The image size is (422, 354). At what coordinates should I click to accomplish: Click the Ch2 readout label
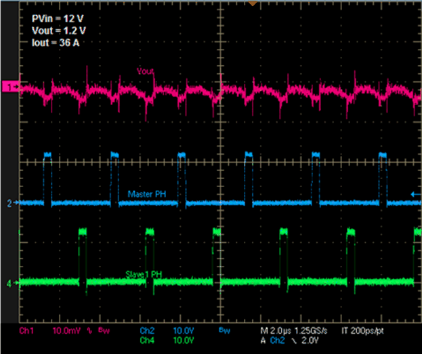tap(147, 330)
